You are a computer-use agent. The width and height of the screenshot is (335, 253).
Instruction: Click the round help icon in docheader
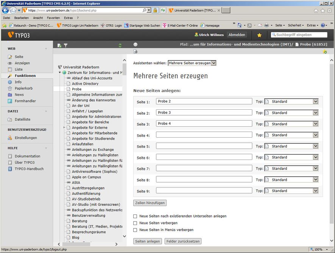pyautogui.click(x=136, y=44)
